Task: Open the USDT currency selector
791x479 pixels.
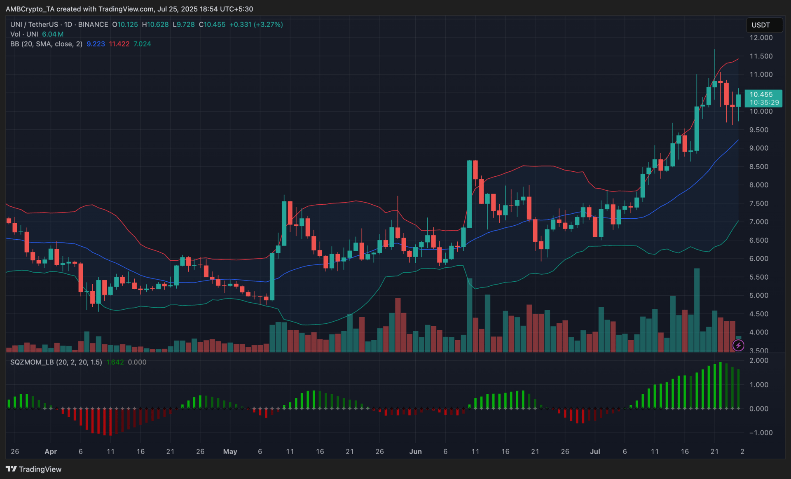Action: pos(764,25)
